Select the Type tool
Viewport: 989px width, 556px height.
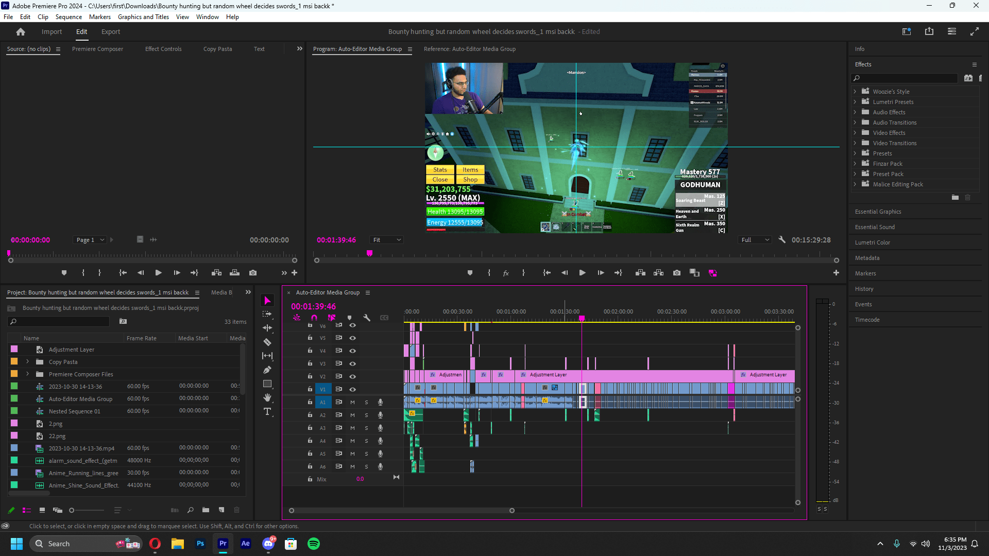pyautogui.click(x=267, y=411)
